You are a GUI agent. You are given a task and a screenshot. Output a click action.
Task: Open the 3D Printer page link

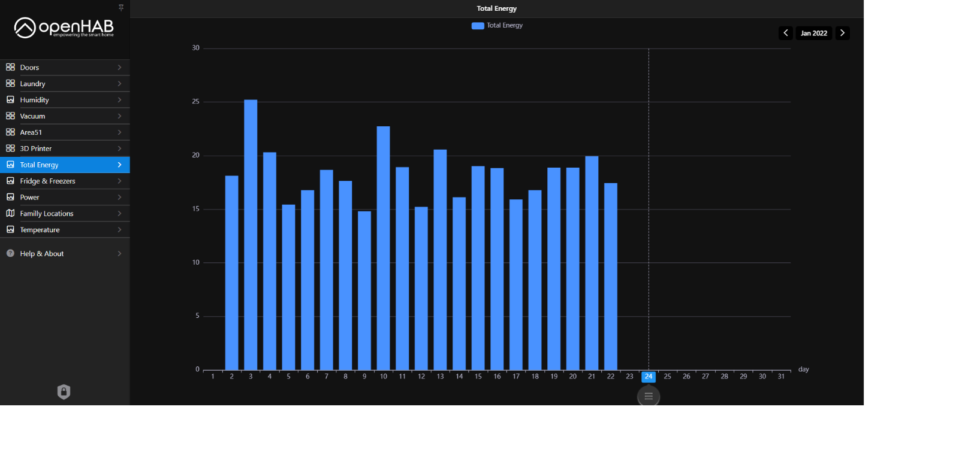[65, 148]
